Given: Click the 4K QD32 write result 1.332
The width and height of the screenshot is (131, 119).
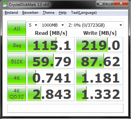Looking at the screenshot, I should [100, 94].
